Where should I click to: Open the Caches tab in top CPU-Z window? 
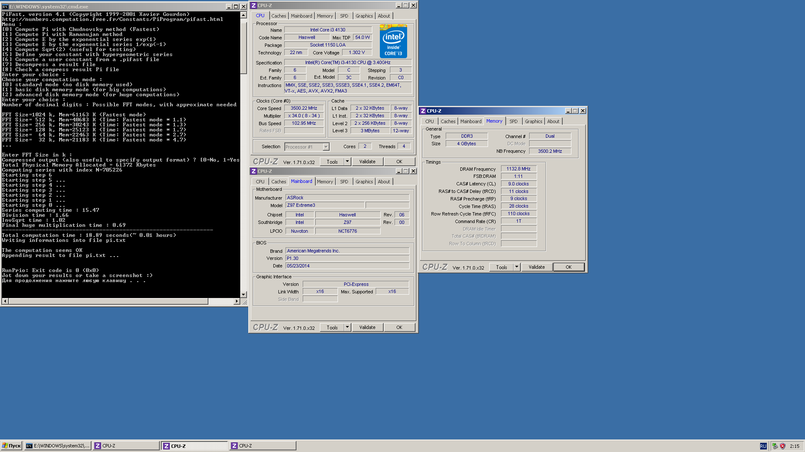[x=278, y=16]
